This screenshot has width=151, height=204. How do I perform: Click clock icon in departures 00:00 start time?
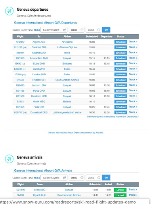point(82,30)
